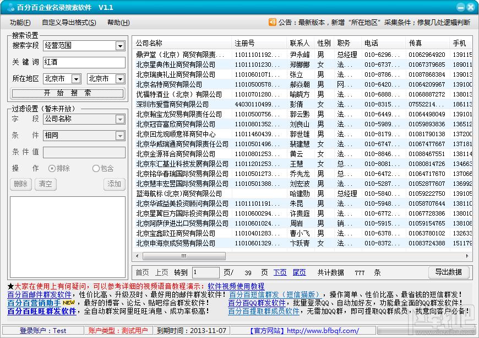The image size is (479, 338).
Task: Go to next page via 下页 link
Action: 280,272
